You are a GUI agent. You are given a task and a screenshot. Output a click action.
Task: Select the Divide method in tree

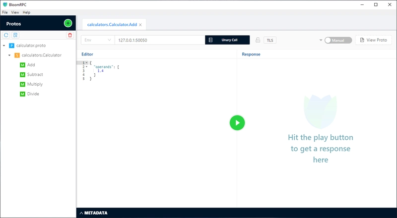33,94
